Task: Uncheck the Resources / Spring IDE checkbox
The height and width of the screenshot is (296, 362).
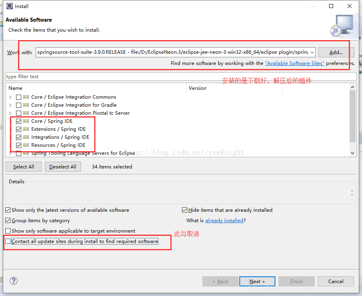Action: pos(19,145)
